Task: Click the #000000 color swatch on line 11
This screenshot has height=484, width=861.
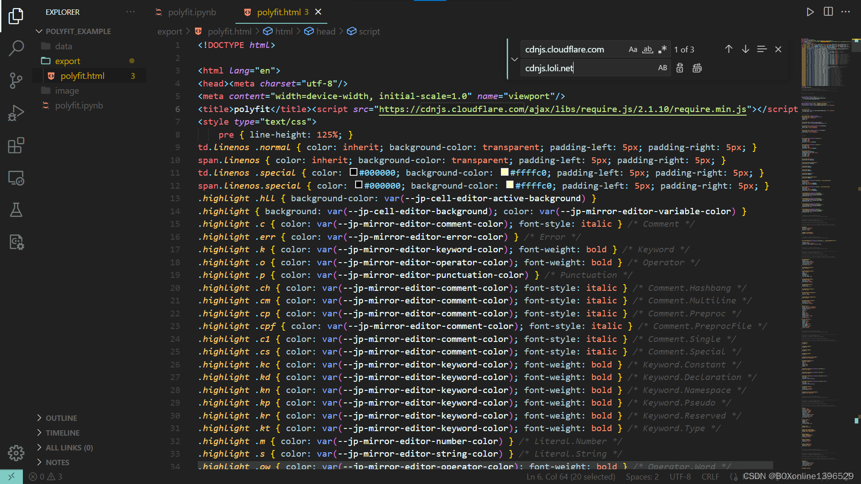Action: point(353,172)
